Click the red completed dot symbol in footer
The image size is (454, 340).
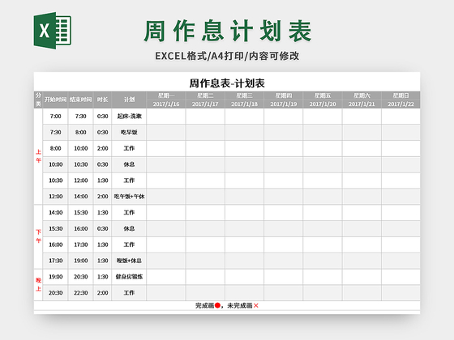218,306
